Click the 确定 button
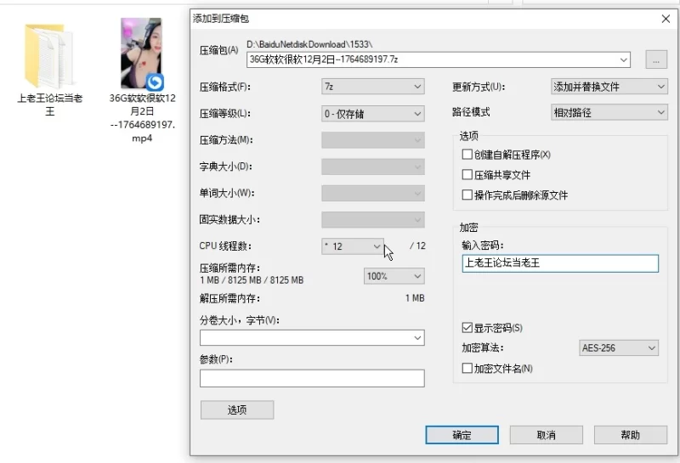Screen dimensions: 680x463 462,435
